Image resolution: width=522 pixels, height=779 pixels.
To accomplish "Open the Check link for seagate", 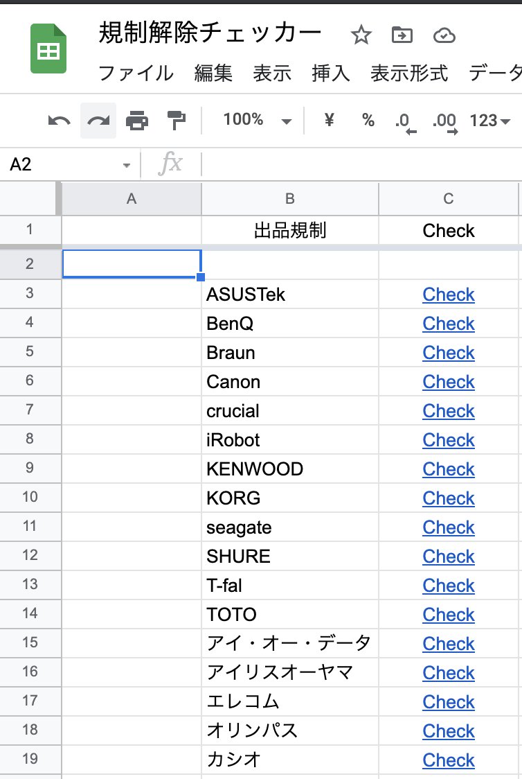I will (x=449, y=527).
